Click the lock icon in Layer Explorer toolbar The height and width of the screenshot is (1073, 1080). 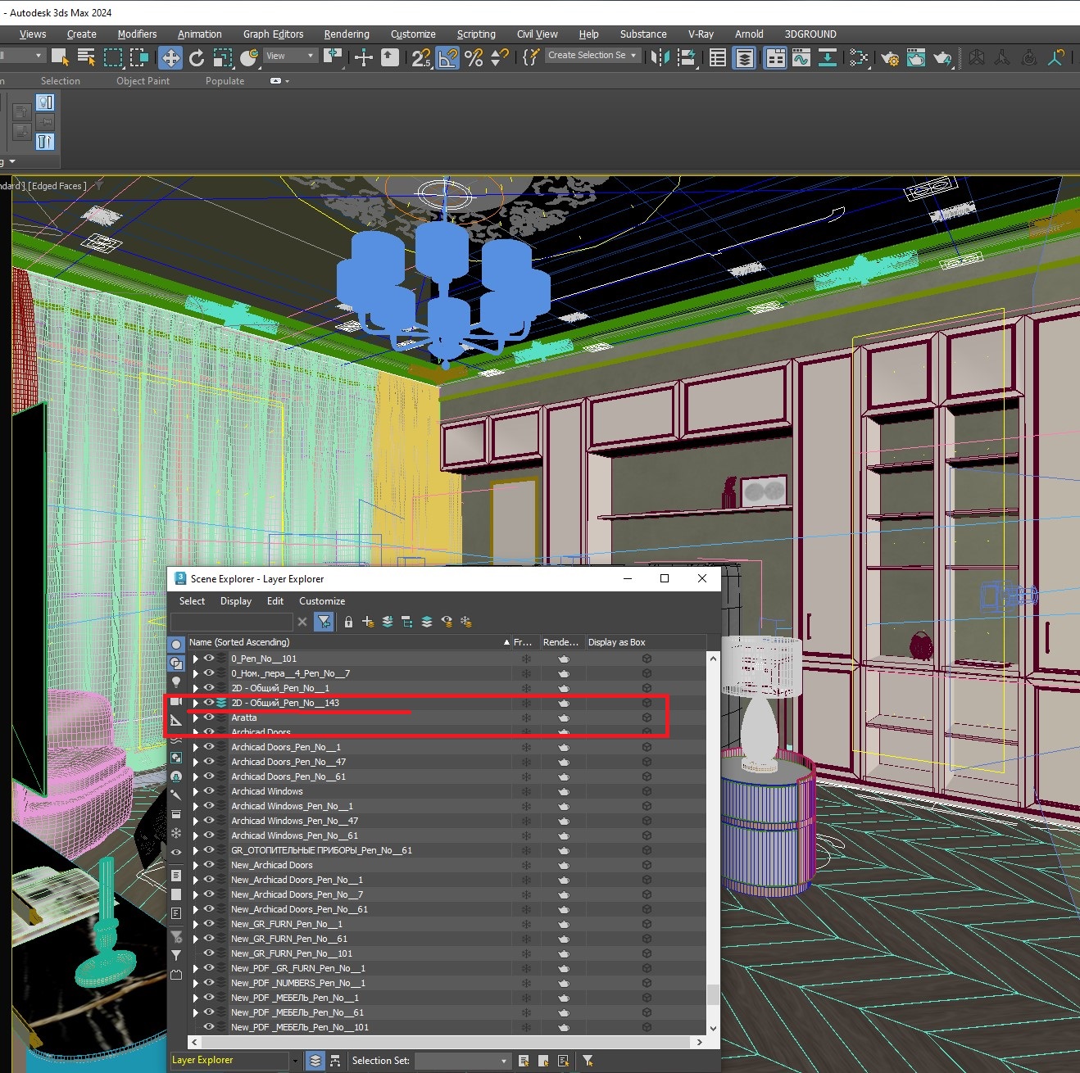[x=348, y=622]
